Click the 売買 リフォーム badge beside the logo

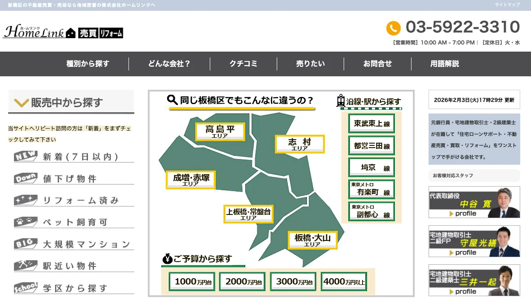[x=101, y=33]
